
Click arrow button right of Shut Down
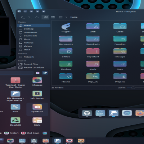click(45, 133)
